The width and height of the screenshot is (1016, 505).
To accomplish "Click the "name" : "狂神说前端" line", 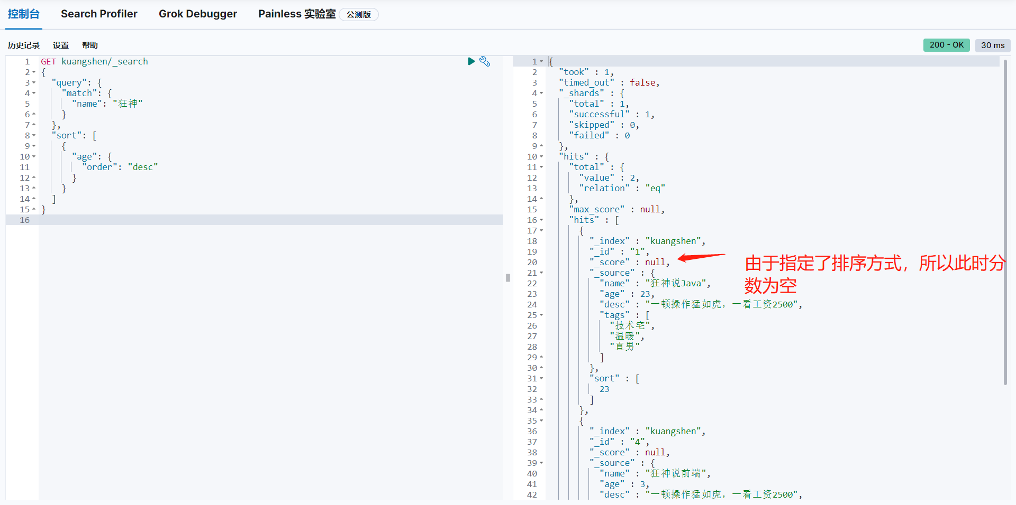I will pyautogui.click(x=655, y=473).
